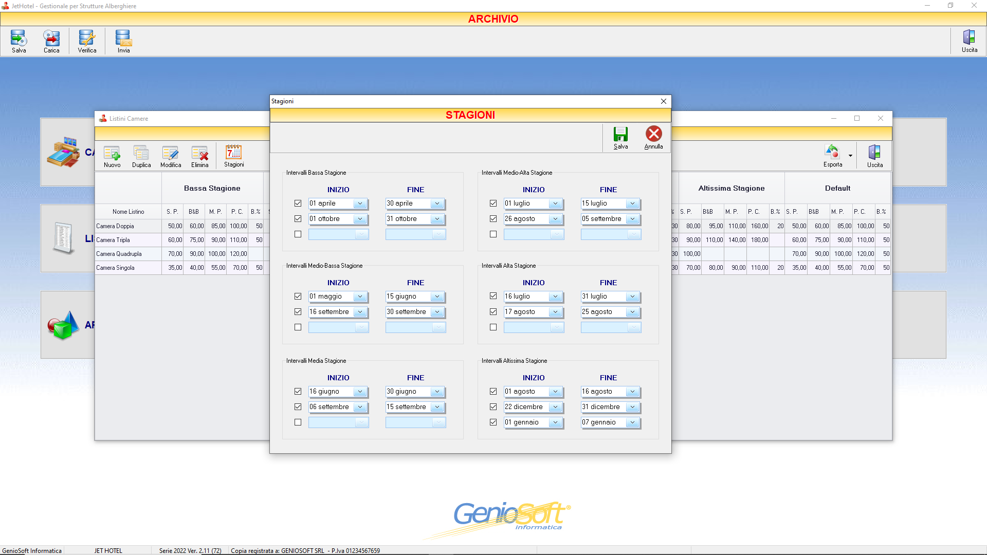Click the red Annulla cancel icon
This screenshot has height=555, width=987.
click(x=653, y=134)
